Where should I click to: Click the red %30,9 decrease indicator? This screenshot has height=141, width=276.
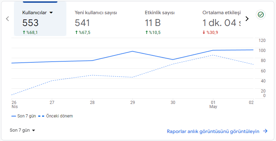pos(210,33)
